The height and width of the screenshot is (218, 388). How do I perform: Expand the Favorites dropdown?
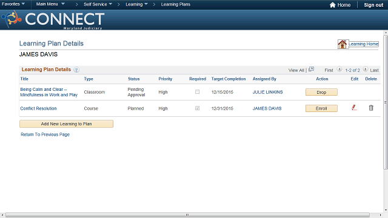pyautogui.click(x=13, y=4)
